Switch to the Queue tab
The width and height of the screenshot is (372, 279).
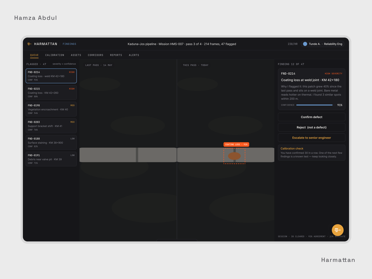(34, 55)
